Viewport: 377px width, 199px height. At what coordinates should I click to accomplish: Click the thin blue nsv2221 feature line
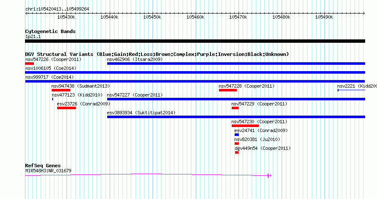pos(352,90)
